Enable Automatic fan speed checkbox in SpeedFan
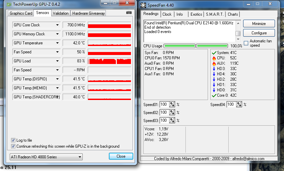Viewport: 284px width, 171px height. 246,43
